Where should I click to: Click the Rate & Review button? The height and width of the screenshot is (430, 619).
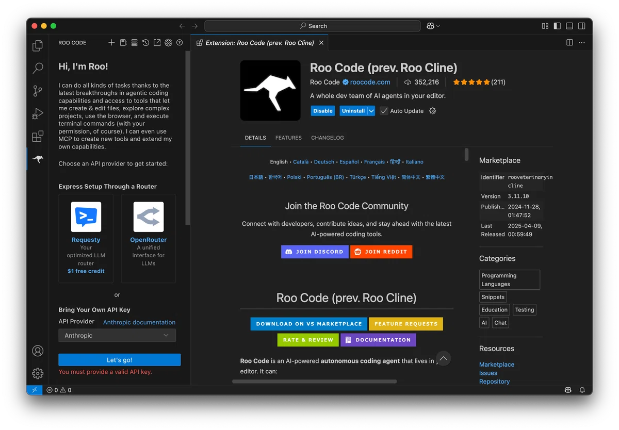(x=308, y=340)
